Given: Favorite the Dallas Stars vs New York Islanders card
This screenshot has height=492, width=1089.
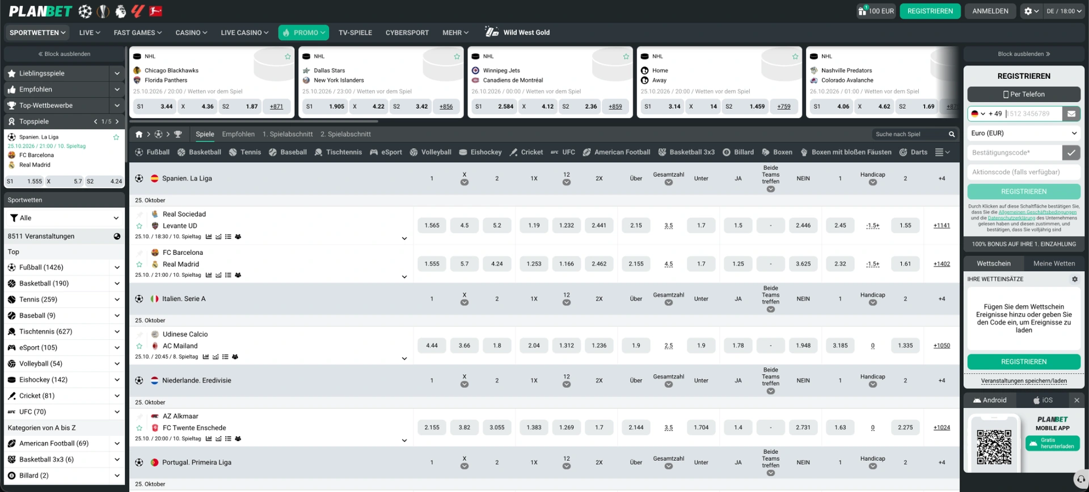Looking at the screenshot, I should (457, 57).
